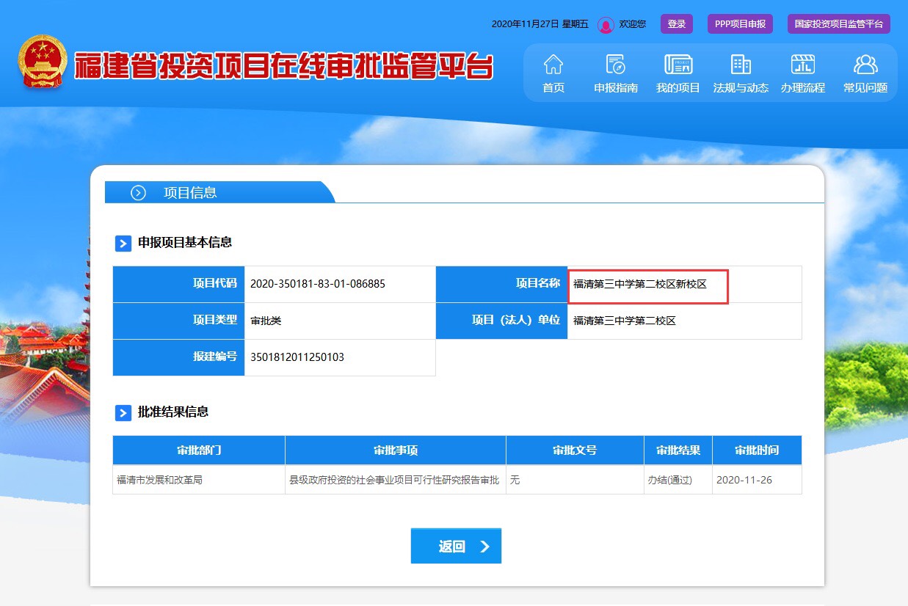Click the 常见问题 menu label
The height and width of the screenshot is (606, 908).
[865, 87]
